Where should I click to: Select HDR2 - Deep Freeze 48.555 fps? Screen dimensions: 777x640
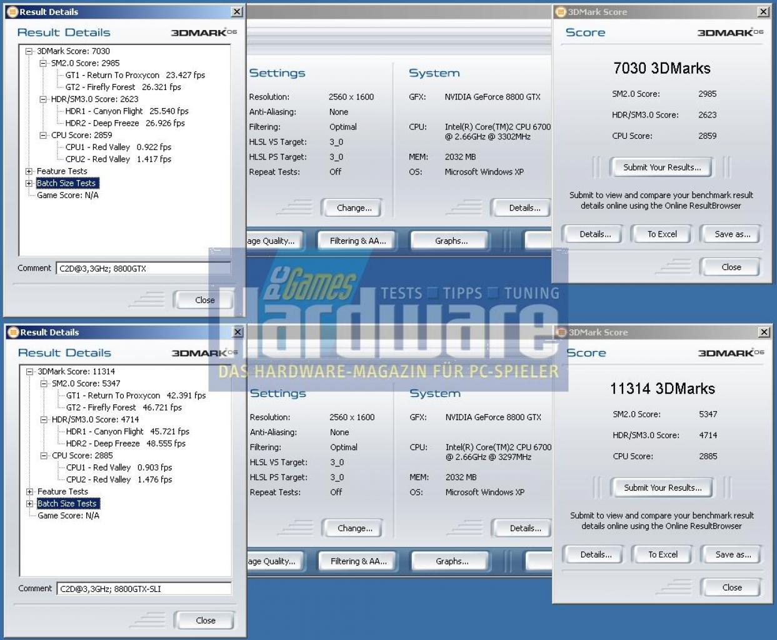[126, 444]
